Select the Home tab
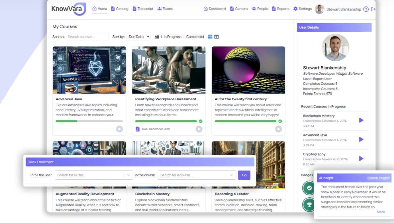The height and width of the screenshot is (223, 394). [99, 9]
